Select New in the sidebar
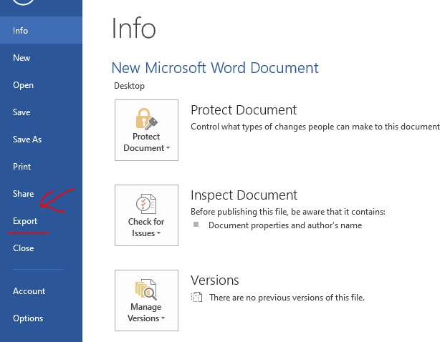The height and width of the screenshot is (342, 440). [x=41, y=58]
